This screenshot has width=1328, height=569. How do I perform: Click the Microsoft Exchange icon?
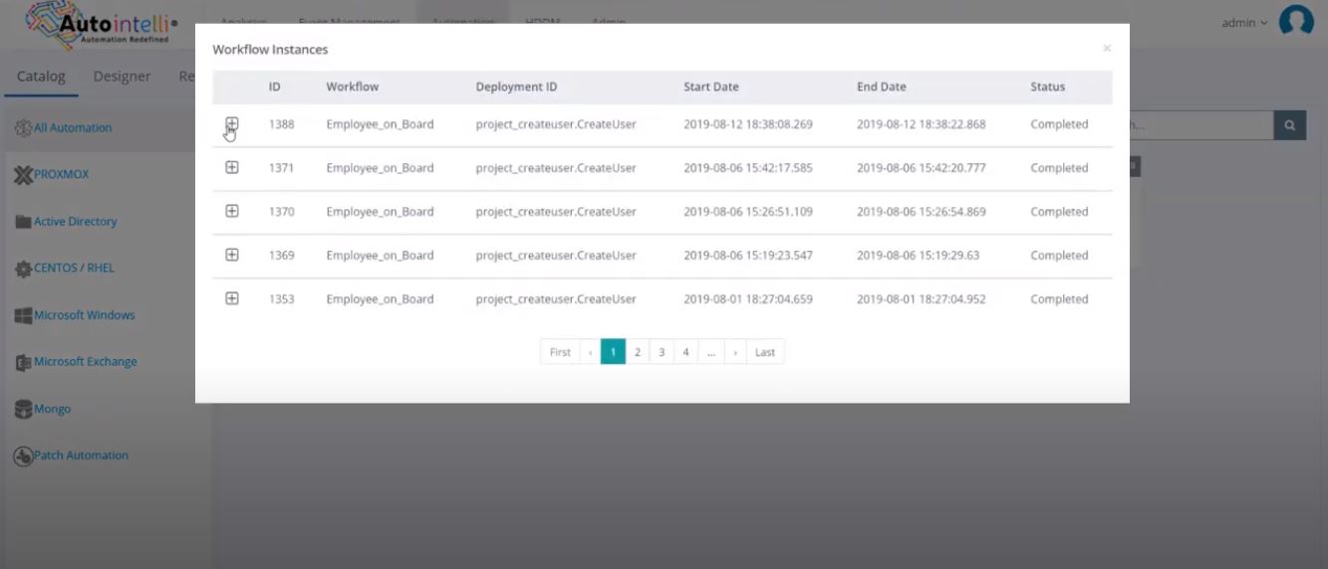point(23,362)
